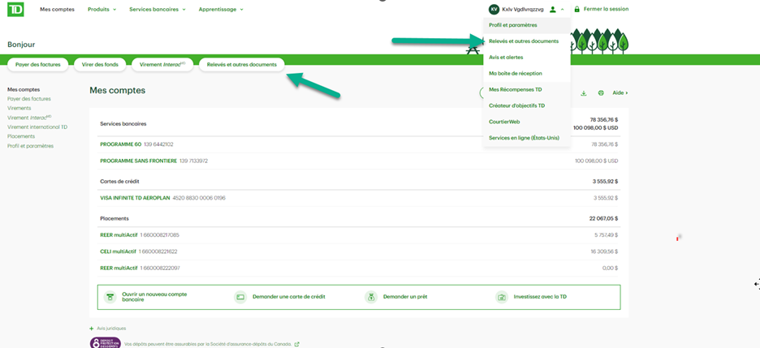This screenshot has height=348, width=760.
Task: Select Services en ligne (États-Unis) menu entry
Action: click(x=527, y=138)
